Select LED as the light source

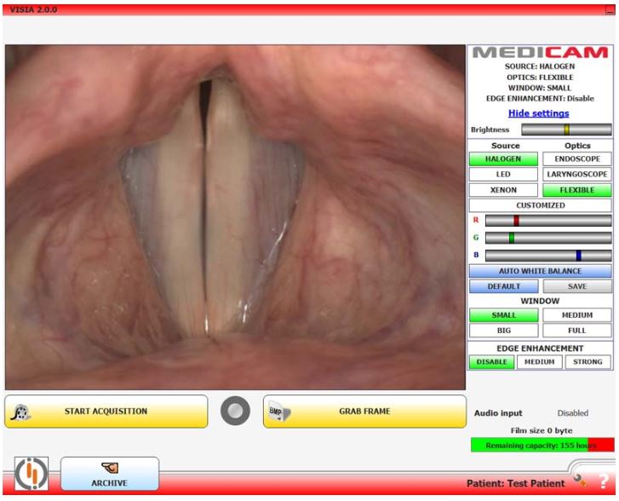pos(503,174)
